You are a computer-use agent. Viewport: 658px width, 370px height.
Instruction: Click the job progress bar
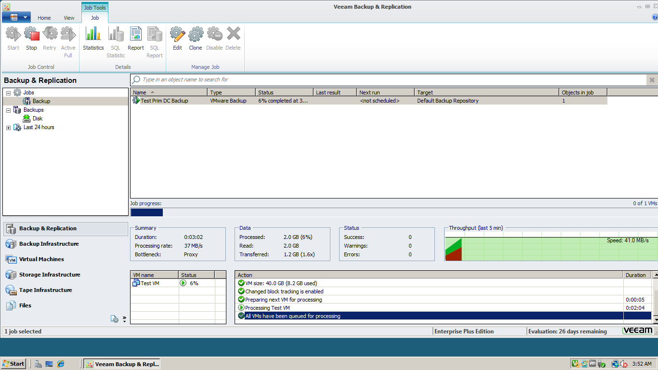(x=147, y=212)
